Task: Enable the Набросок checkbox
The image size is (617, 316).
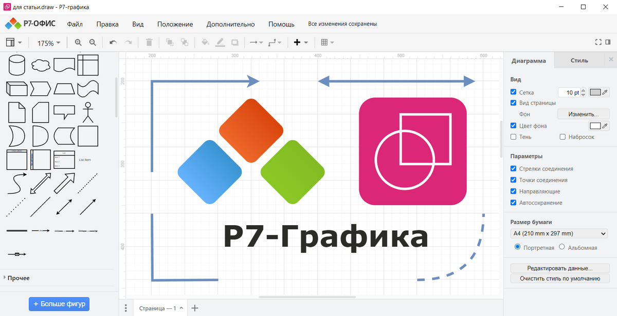Action: pos(562,137)
